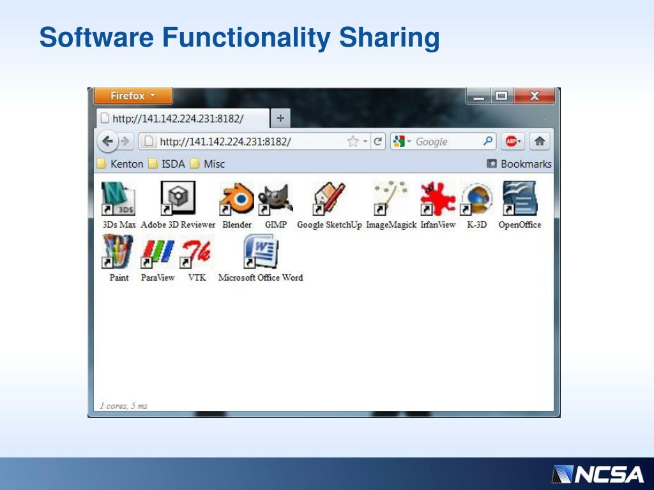
Task: Click the '3Ds Max' label
Action: (119, 225)
